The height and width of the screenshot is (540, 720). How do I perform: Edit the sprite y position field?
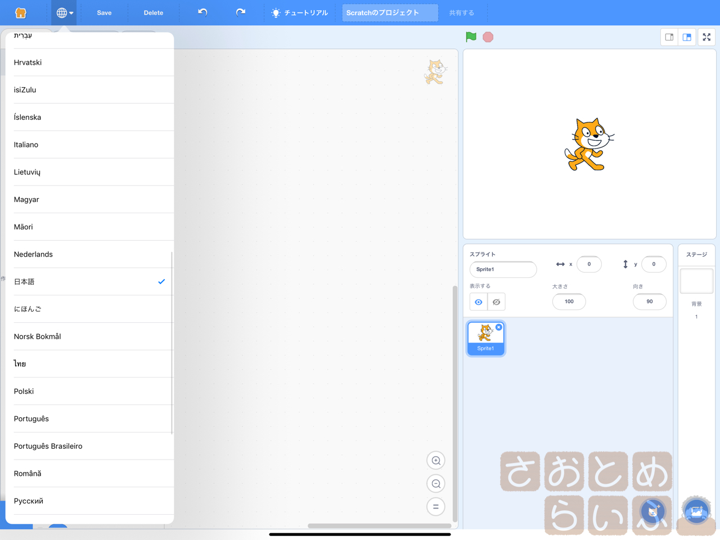tap(654, 264)
